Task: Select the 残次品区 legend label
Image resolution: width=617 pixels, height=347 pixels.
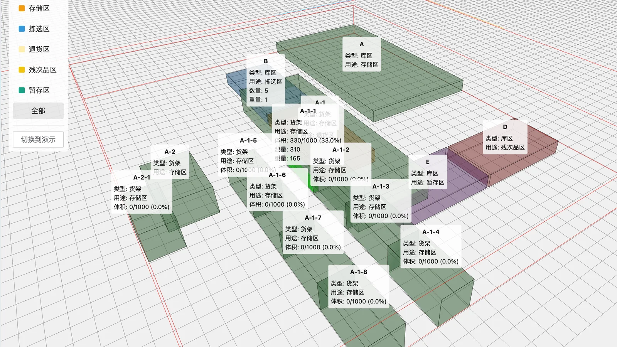Action: (x=43, y=70)
